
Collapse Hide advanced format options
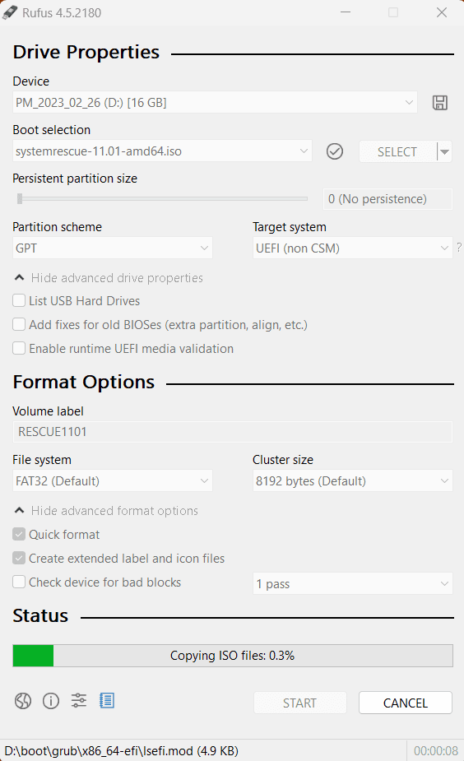(x=106, y=511)
